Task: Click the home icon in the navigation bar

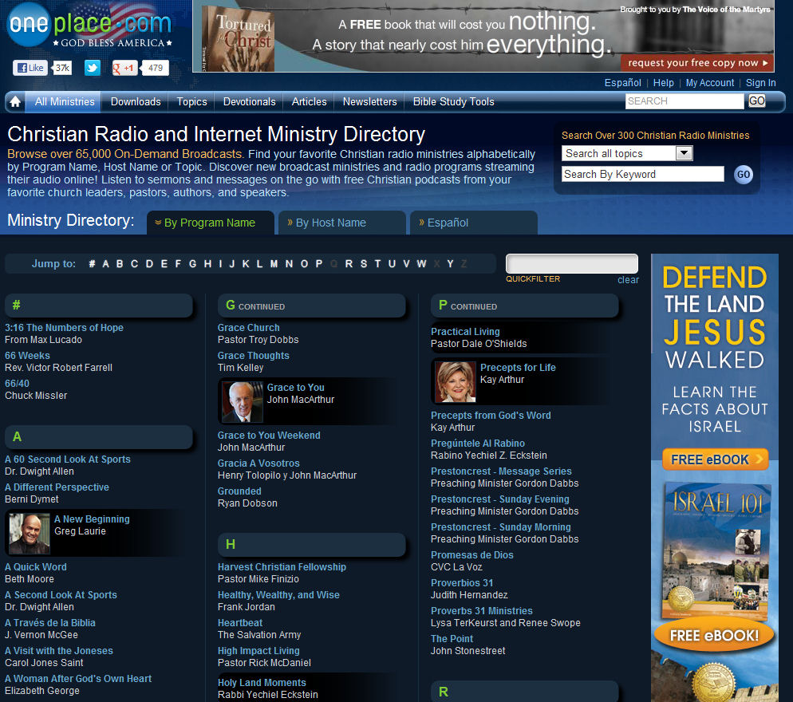Action: [x=14, y=102]
